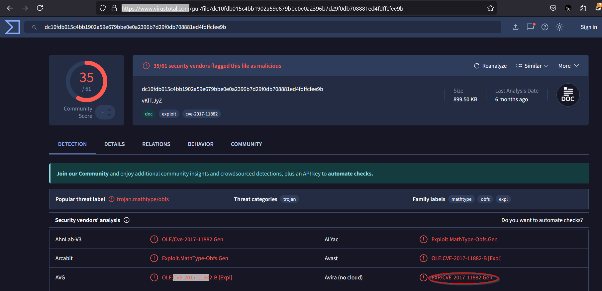Open the help question mark icon
Screen dimensions: 602x291
click(x=545, y=27)
